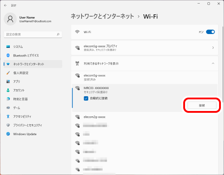Open Bluetooth とデバイス category
Viewport: 224px width, 175px height.
(33, 55)
